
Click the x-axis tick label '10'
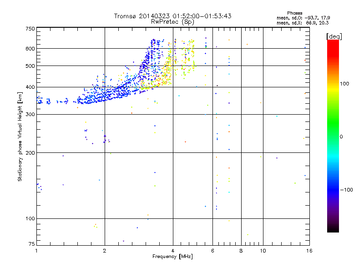coord(263,251)
